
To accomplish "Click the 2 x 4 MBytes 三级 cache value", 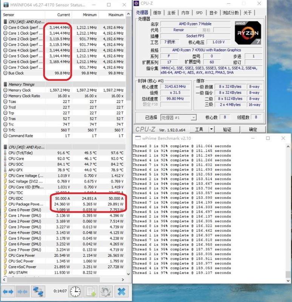I will (230, 105).
